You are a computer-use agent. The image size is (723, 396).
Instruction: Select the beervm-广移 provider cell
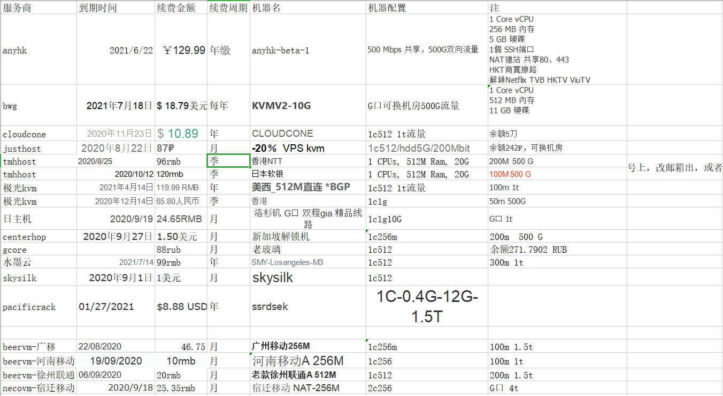[x=39, y=347]
